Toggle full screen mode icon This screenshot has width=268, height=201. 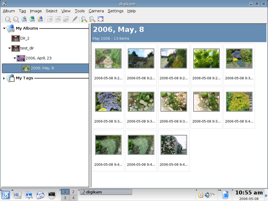(100, 19)
